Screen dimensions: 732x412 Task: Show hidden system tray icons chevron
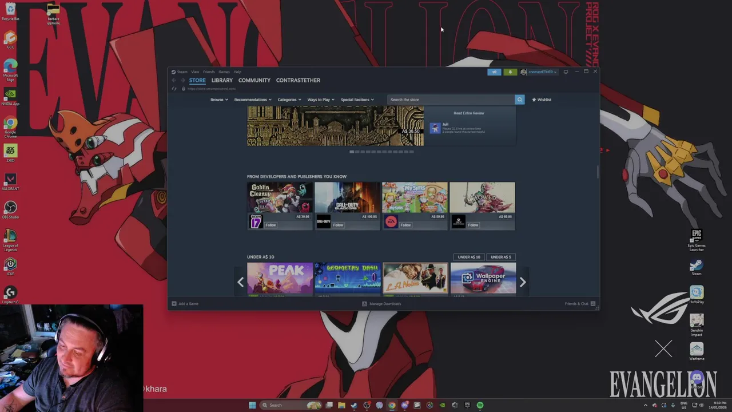646,405
